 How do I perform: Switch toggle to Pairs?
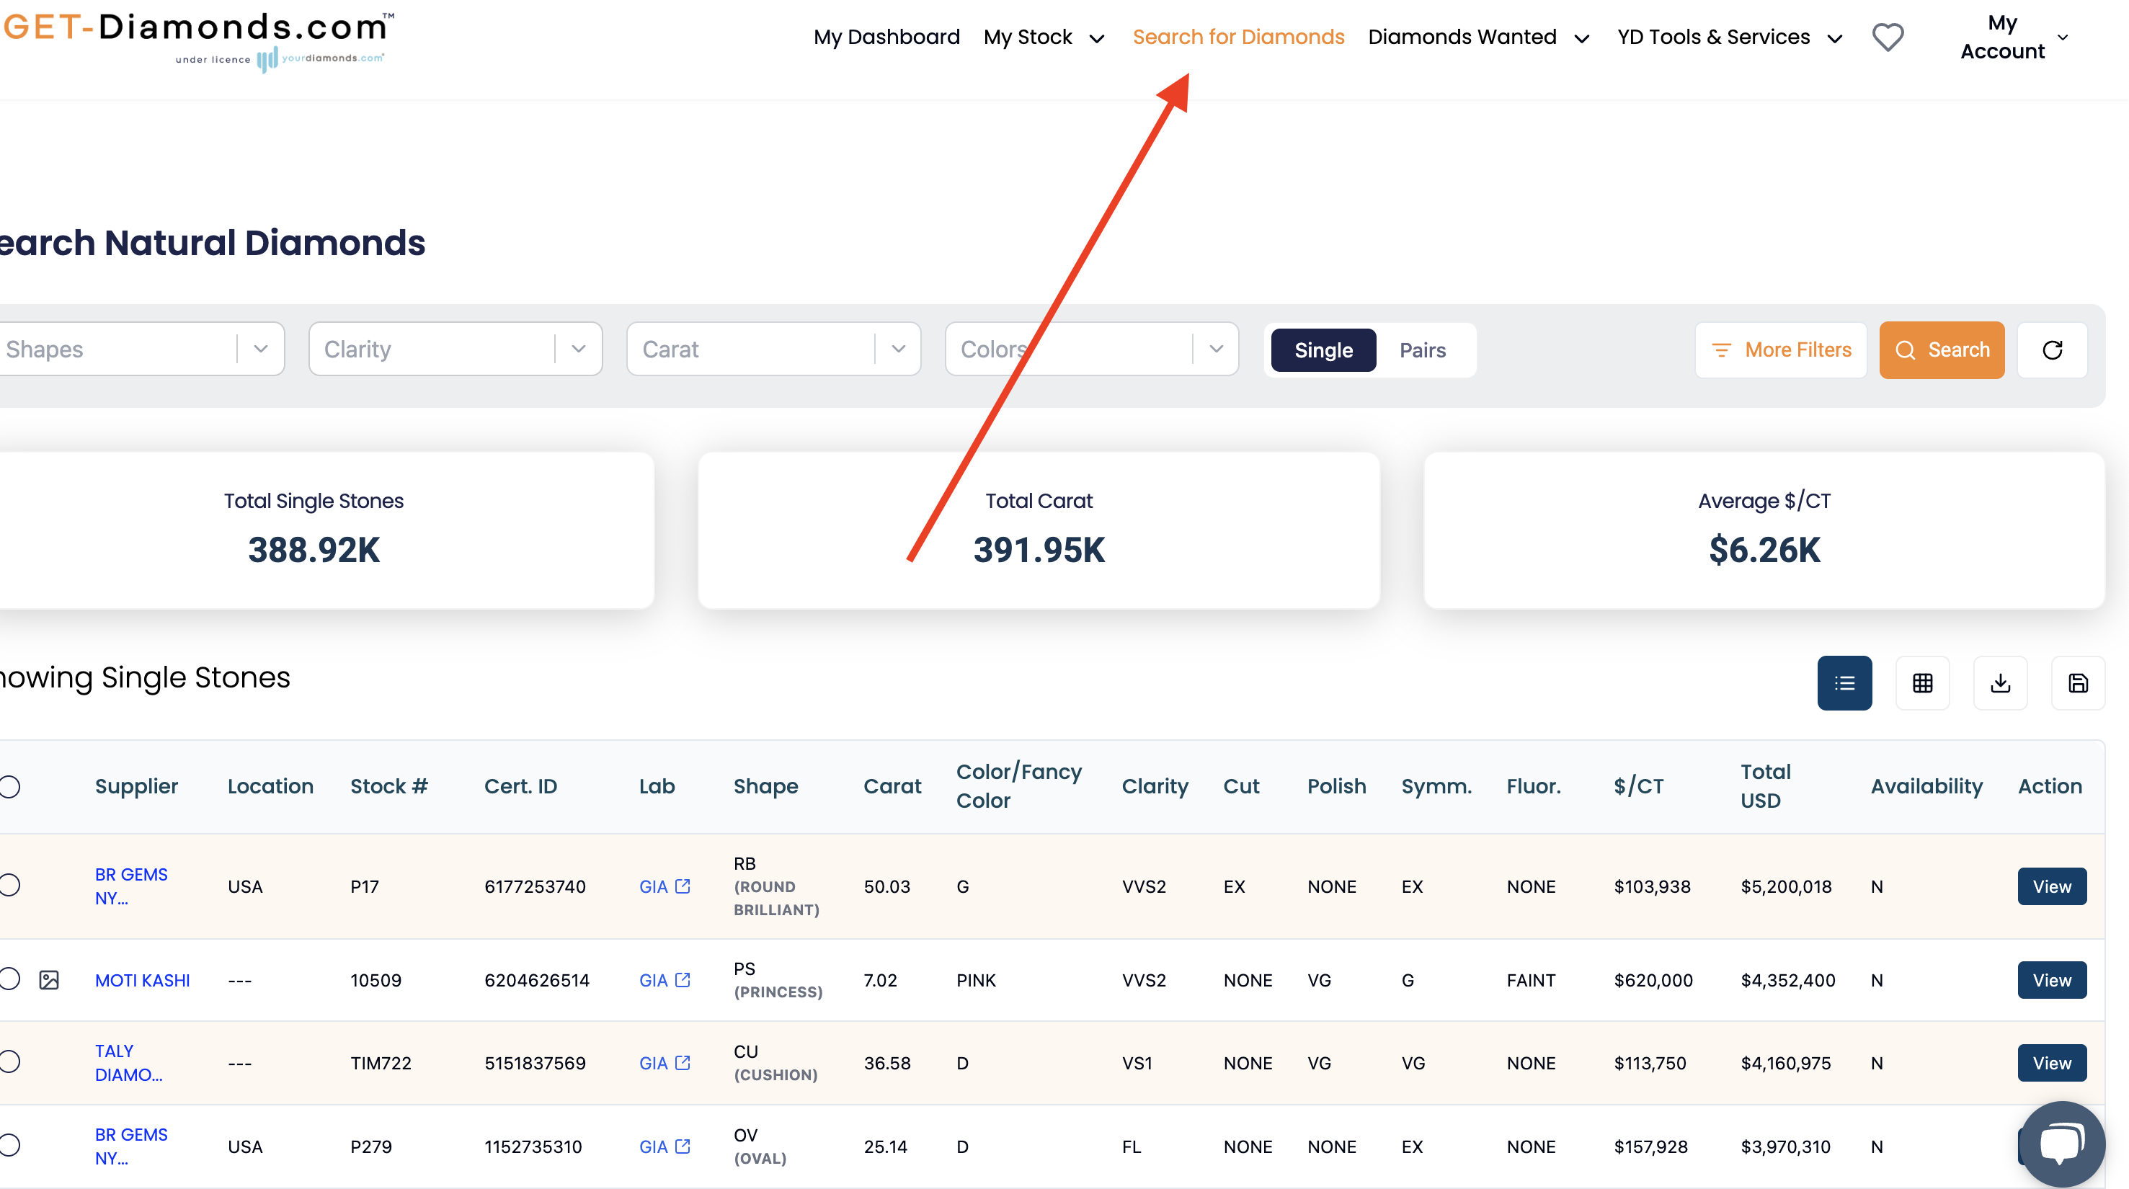[1423, 349]
